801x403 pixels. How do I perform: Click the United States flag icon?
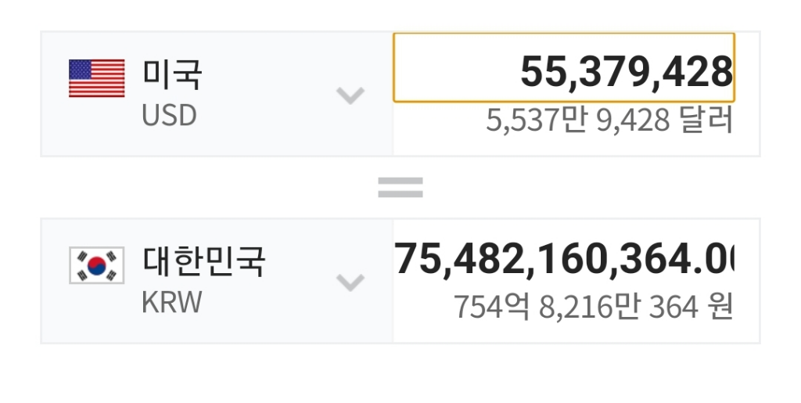point(97,78)
